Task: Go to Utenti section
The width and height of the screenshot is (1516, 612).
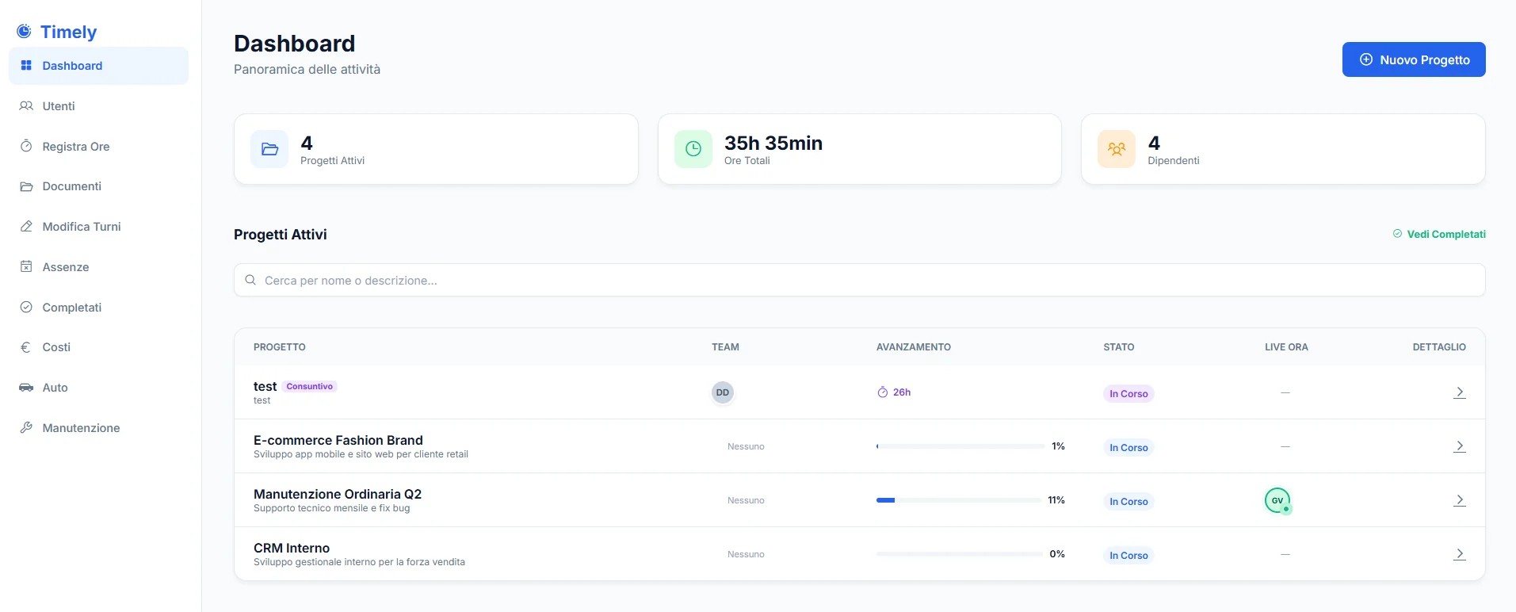Action: click(98, 106)
